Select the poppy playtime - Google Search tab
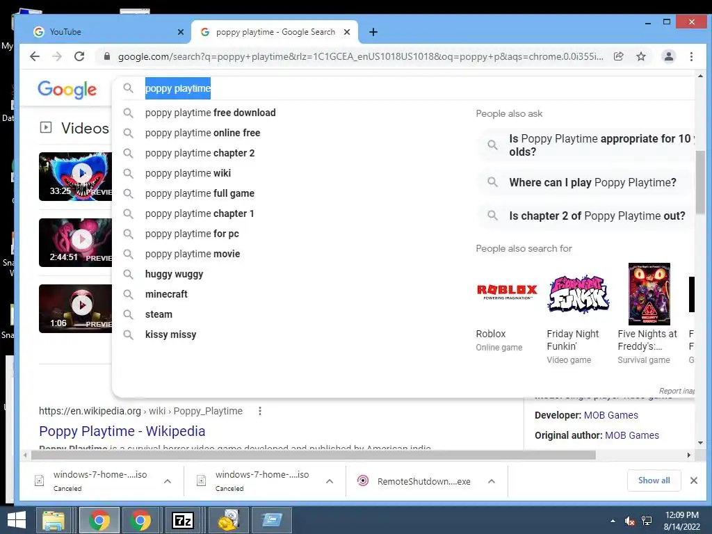The width and height of the screenshot is (712, 534). tap(275, 32)
